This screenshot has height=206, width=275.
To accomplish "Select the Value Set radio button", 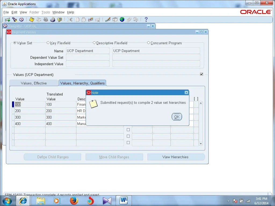I will pos(15,43).
